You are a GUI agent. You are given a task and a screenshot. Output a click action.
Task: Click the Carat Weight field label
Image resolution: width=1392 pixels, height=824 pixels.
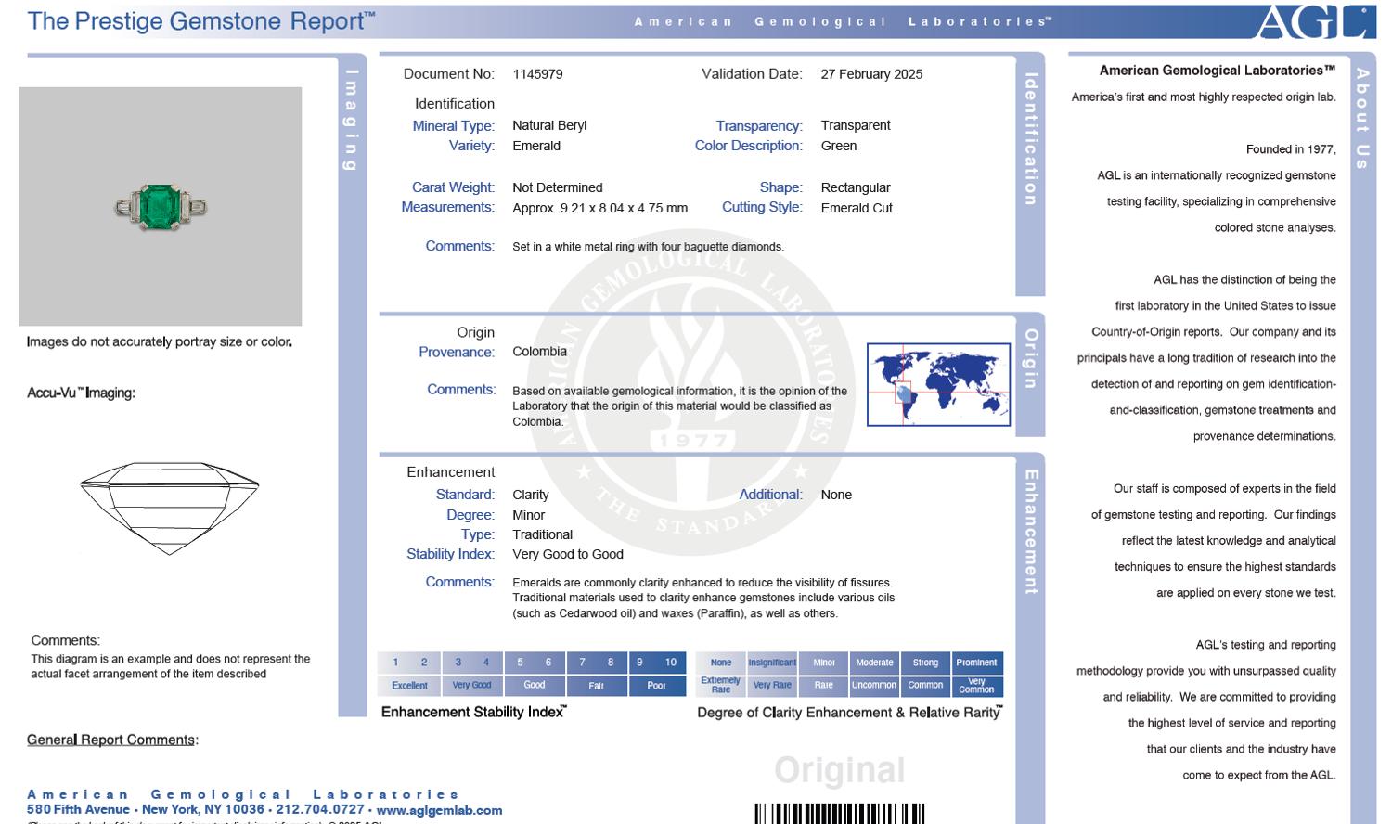(x=454, y=187)
